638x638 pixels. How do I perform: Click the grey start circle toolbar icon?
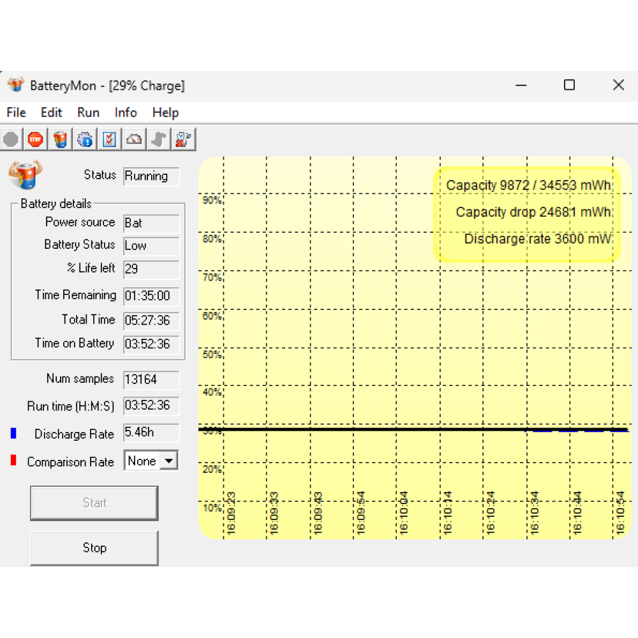[x=11, y=139]
